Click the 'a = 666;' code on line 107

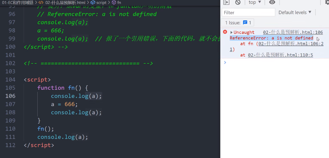(64, 104)
